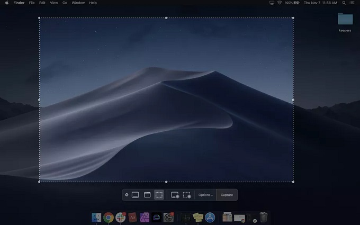Launch App Store from the Dock
360x225 pixels.
[210, 217]
